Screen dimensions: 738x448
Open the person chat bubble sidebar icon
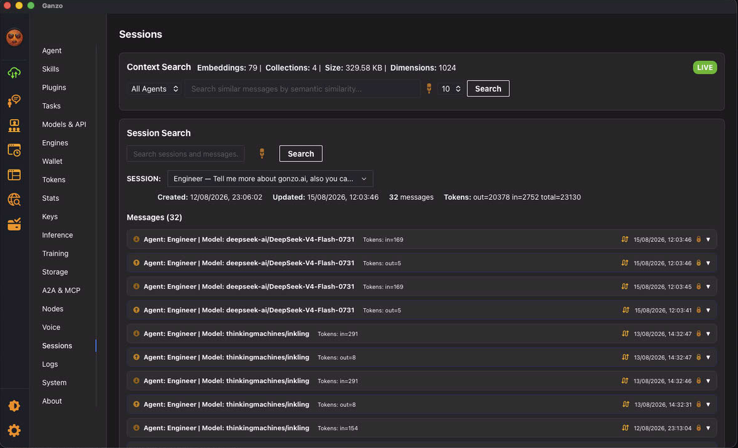click(14, 100)
